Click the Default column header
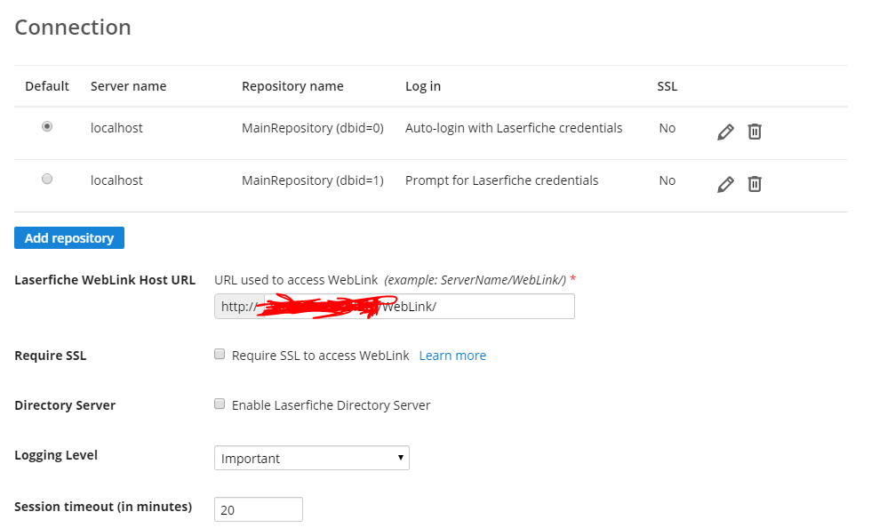 point(47,86)
